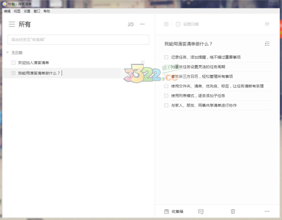This screenshot has height=220, width=282.
Task: Click the sort-by-time icon
Action: tap(131, 24)
